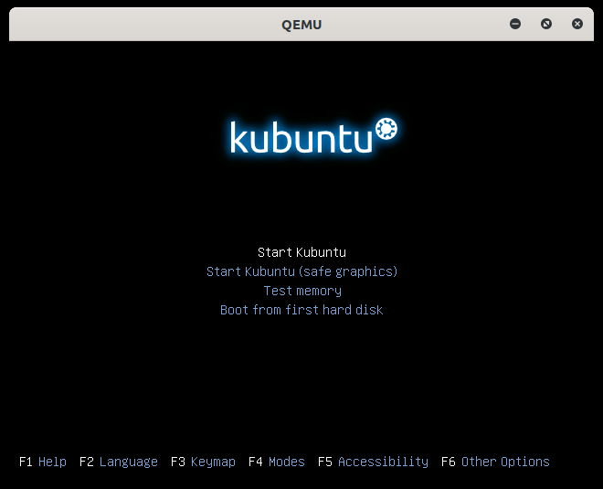Click the F2 key indicator
This screenshot has width=603, height=489.
87,462
